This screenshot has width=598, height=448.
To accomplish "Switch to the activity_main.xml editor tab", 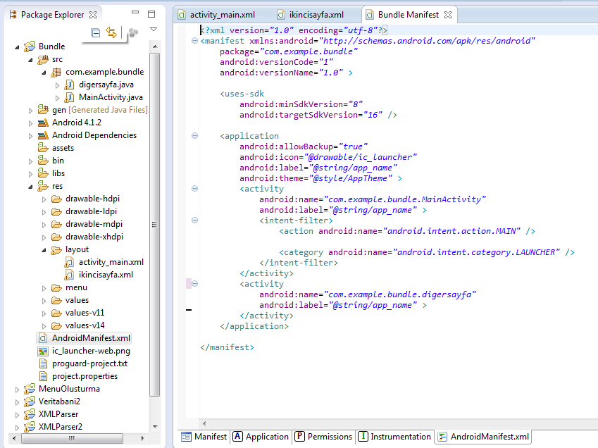I will click(x=222, y=15).
